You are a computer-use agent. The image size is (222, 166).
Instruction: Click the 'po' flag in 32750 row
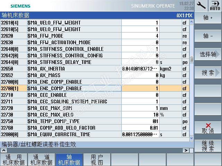pyautogui.click(x=185, y=121)
